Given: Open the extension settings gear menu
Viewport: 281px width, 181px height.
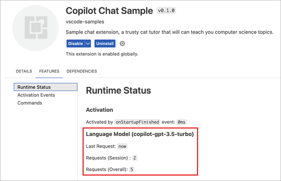Looking at the screenshot, I should 122,44.
